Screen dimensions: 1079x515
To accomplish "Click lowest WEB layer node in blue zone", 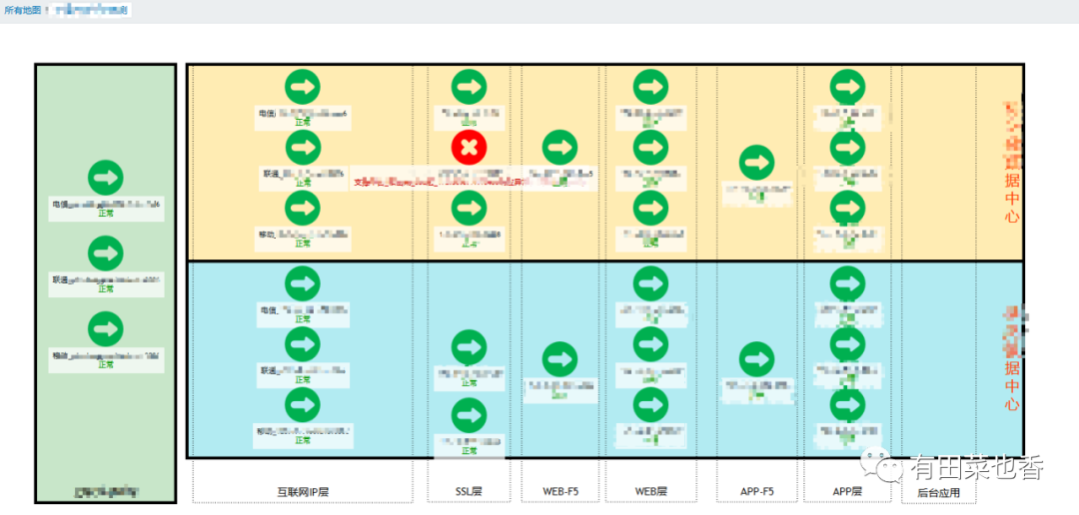I will click(x=650, y=405).
